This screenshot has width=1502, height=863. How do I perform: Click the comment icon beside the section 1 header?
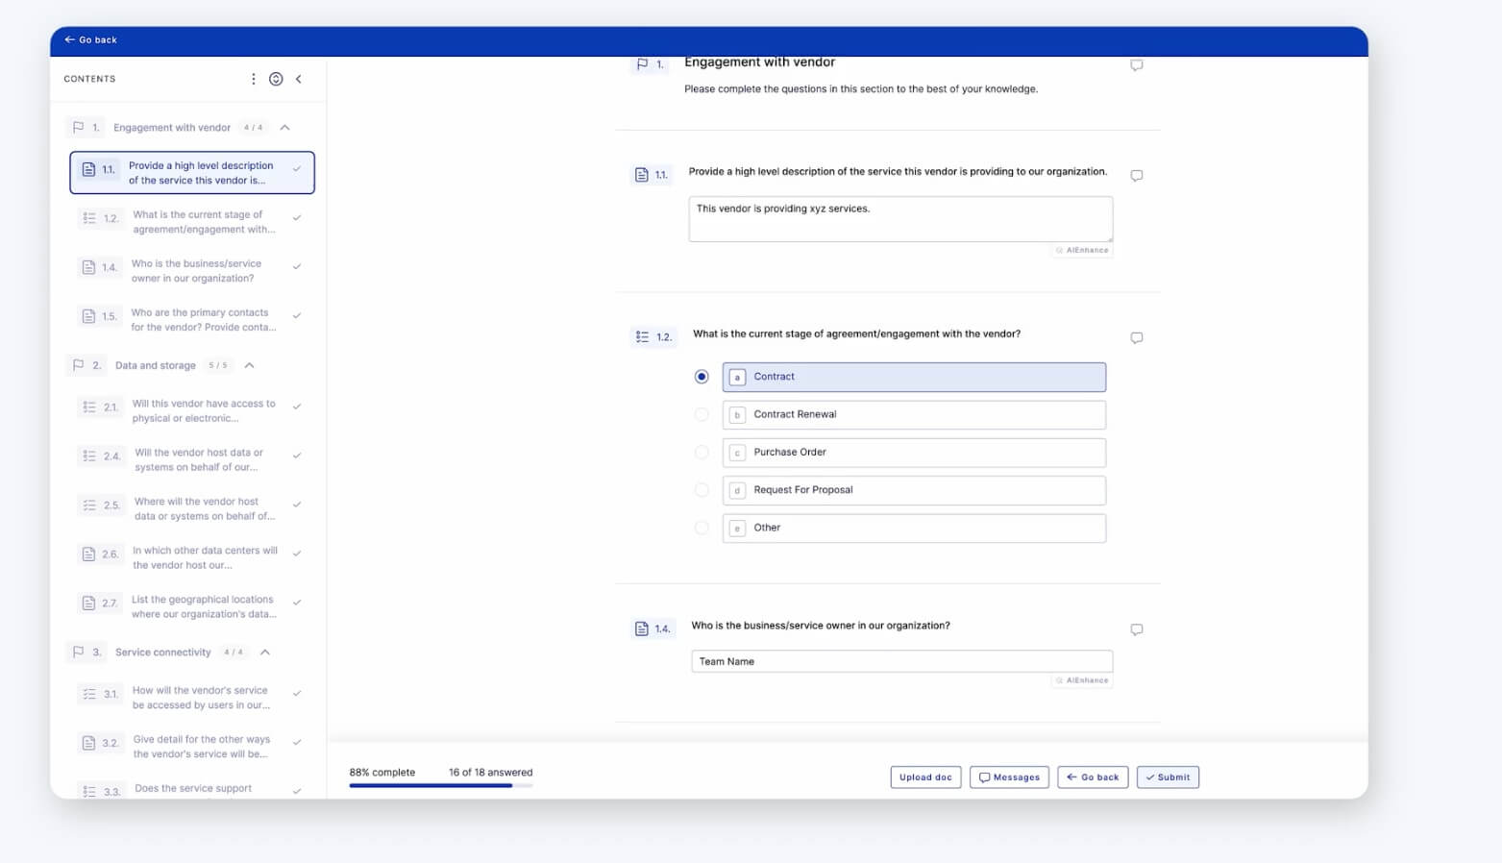tap(1136, 64)
